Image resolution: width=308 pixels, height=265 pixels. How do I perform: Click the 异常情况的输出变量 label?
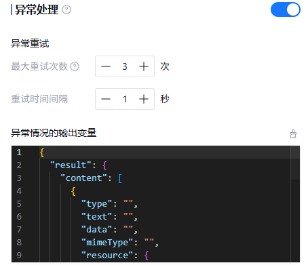[54, 133]
